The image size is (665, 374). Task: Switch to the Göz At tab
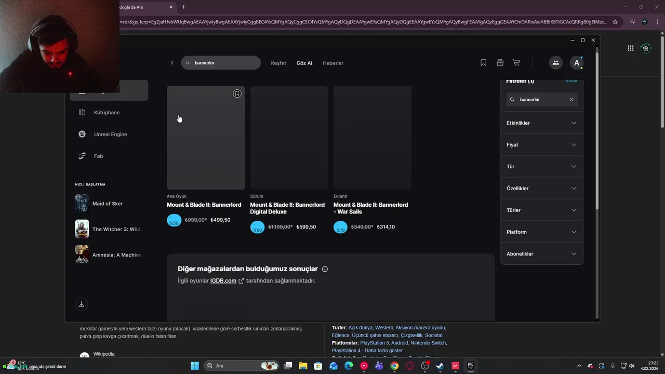304,63
